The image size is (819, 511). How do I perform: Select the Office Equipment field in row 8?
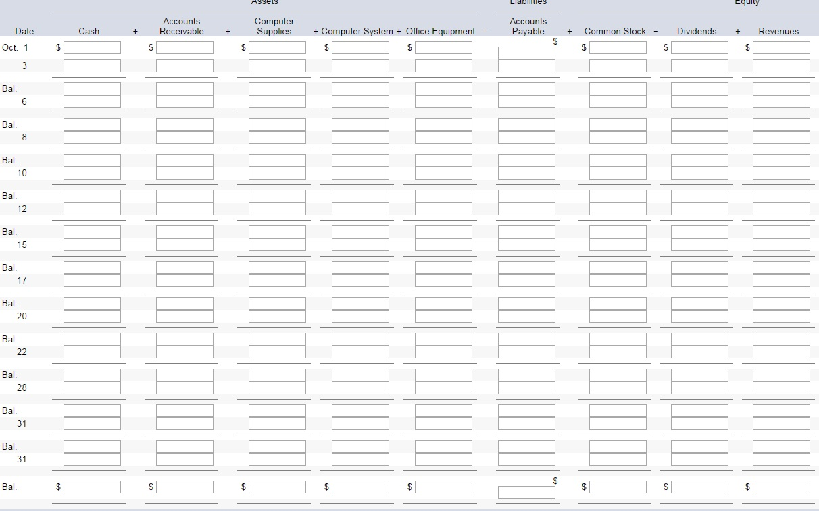pyautogui.click(x=443, y=137)
